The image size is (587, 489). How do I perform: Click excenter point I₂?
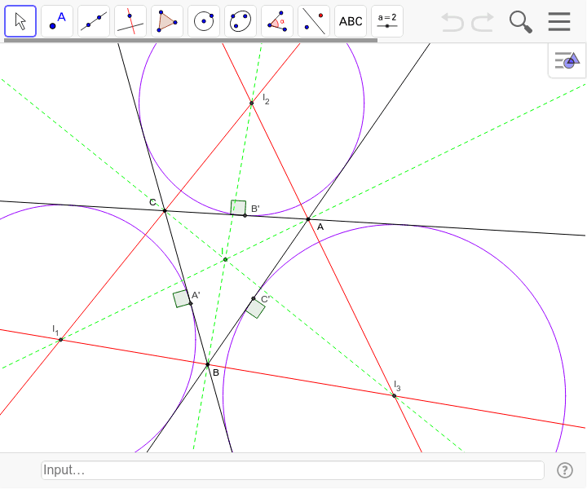pos(252,104)
